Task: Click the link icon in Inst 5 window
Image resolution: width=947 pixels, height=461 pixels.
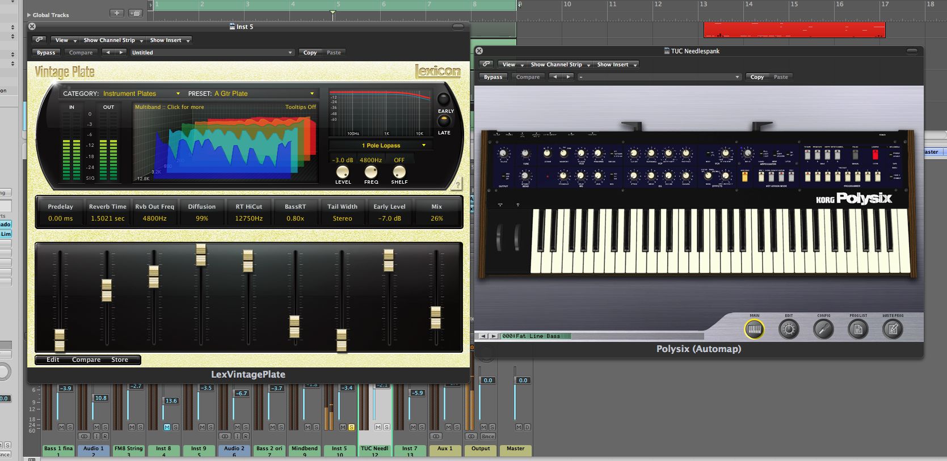Action: [39, 40]
